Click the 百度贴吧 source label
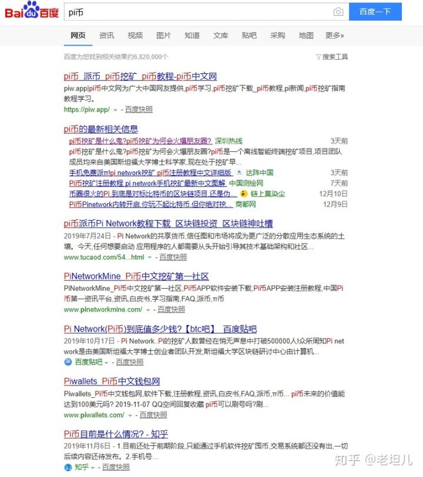The image size is (423, 477). (x=89, y=362)
